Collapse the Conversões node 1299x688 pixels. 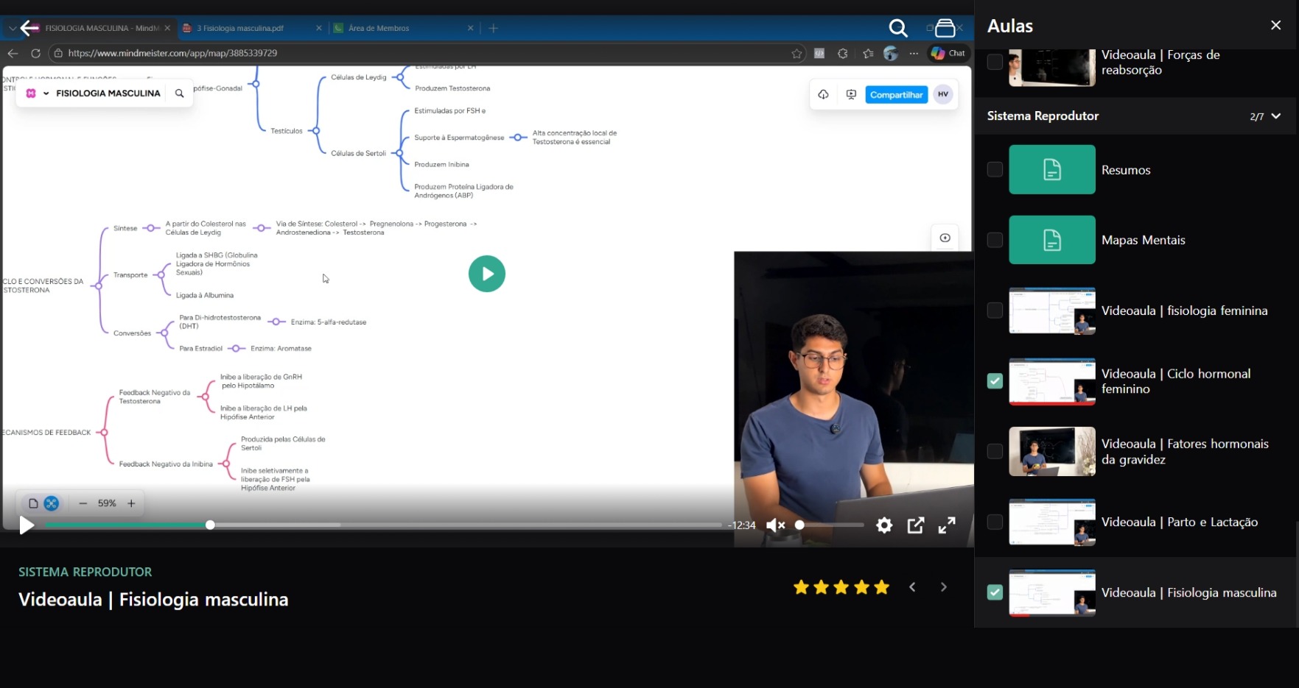(x=164, y=333)
